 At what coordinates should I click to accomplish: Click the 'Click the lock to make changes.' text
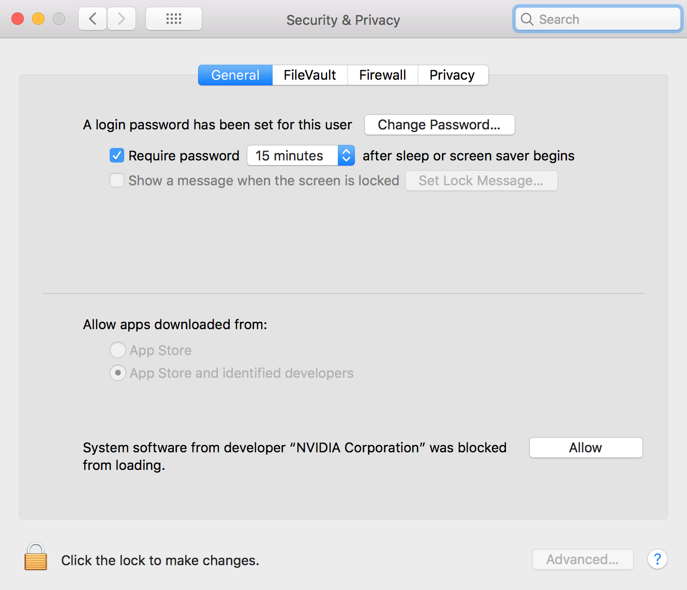click(x=160, y=561)
